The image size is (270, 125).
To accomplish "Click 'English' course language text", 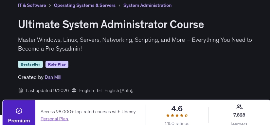I will point(86,90).
